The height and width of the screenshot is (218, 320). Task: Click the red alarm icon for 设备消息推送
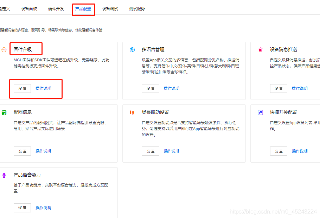pos(260,50)
